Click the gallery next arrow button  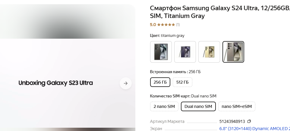(x=126, y=83)
